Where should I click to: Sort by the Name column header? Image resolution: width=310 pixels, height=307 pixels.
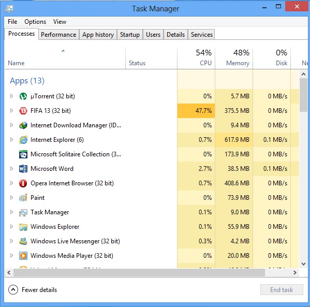point(65,59)
